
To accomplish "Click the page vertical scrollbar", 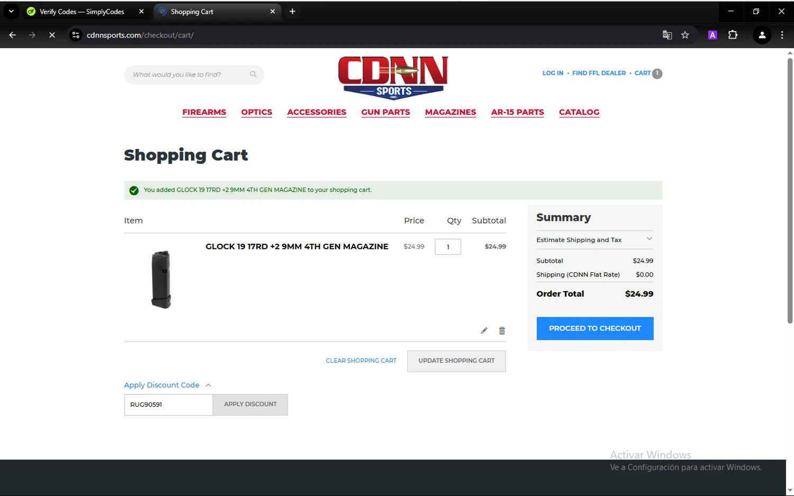I will [x=790, y=190].
